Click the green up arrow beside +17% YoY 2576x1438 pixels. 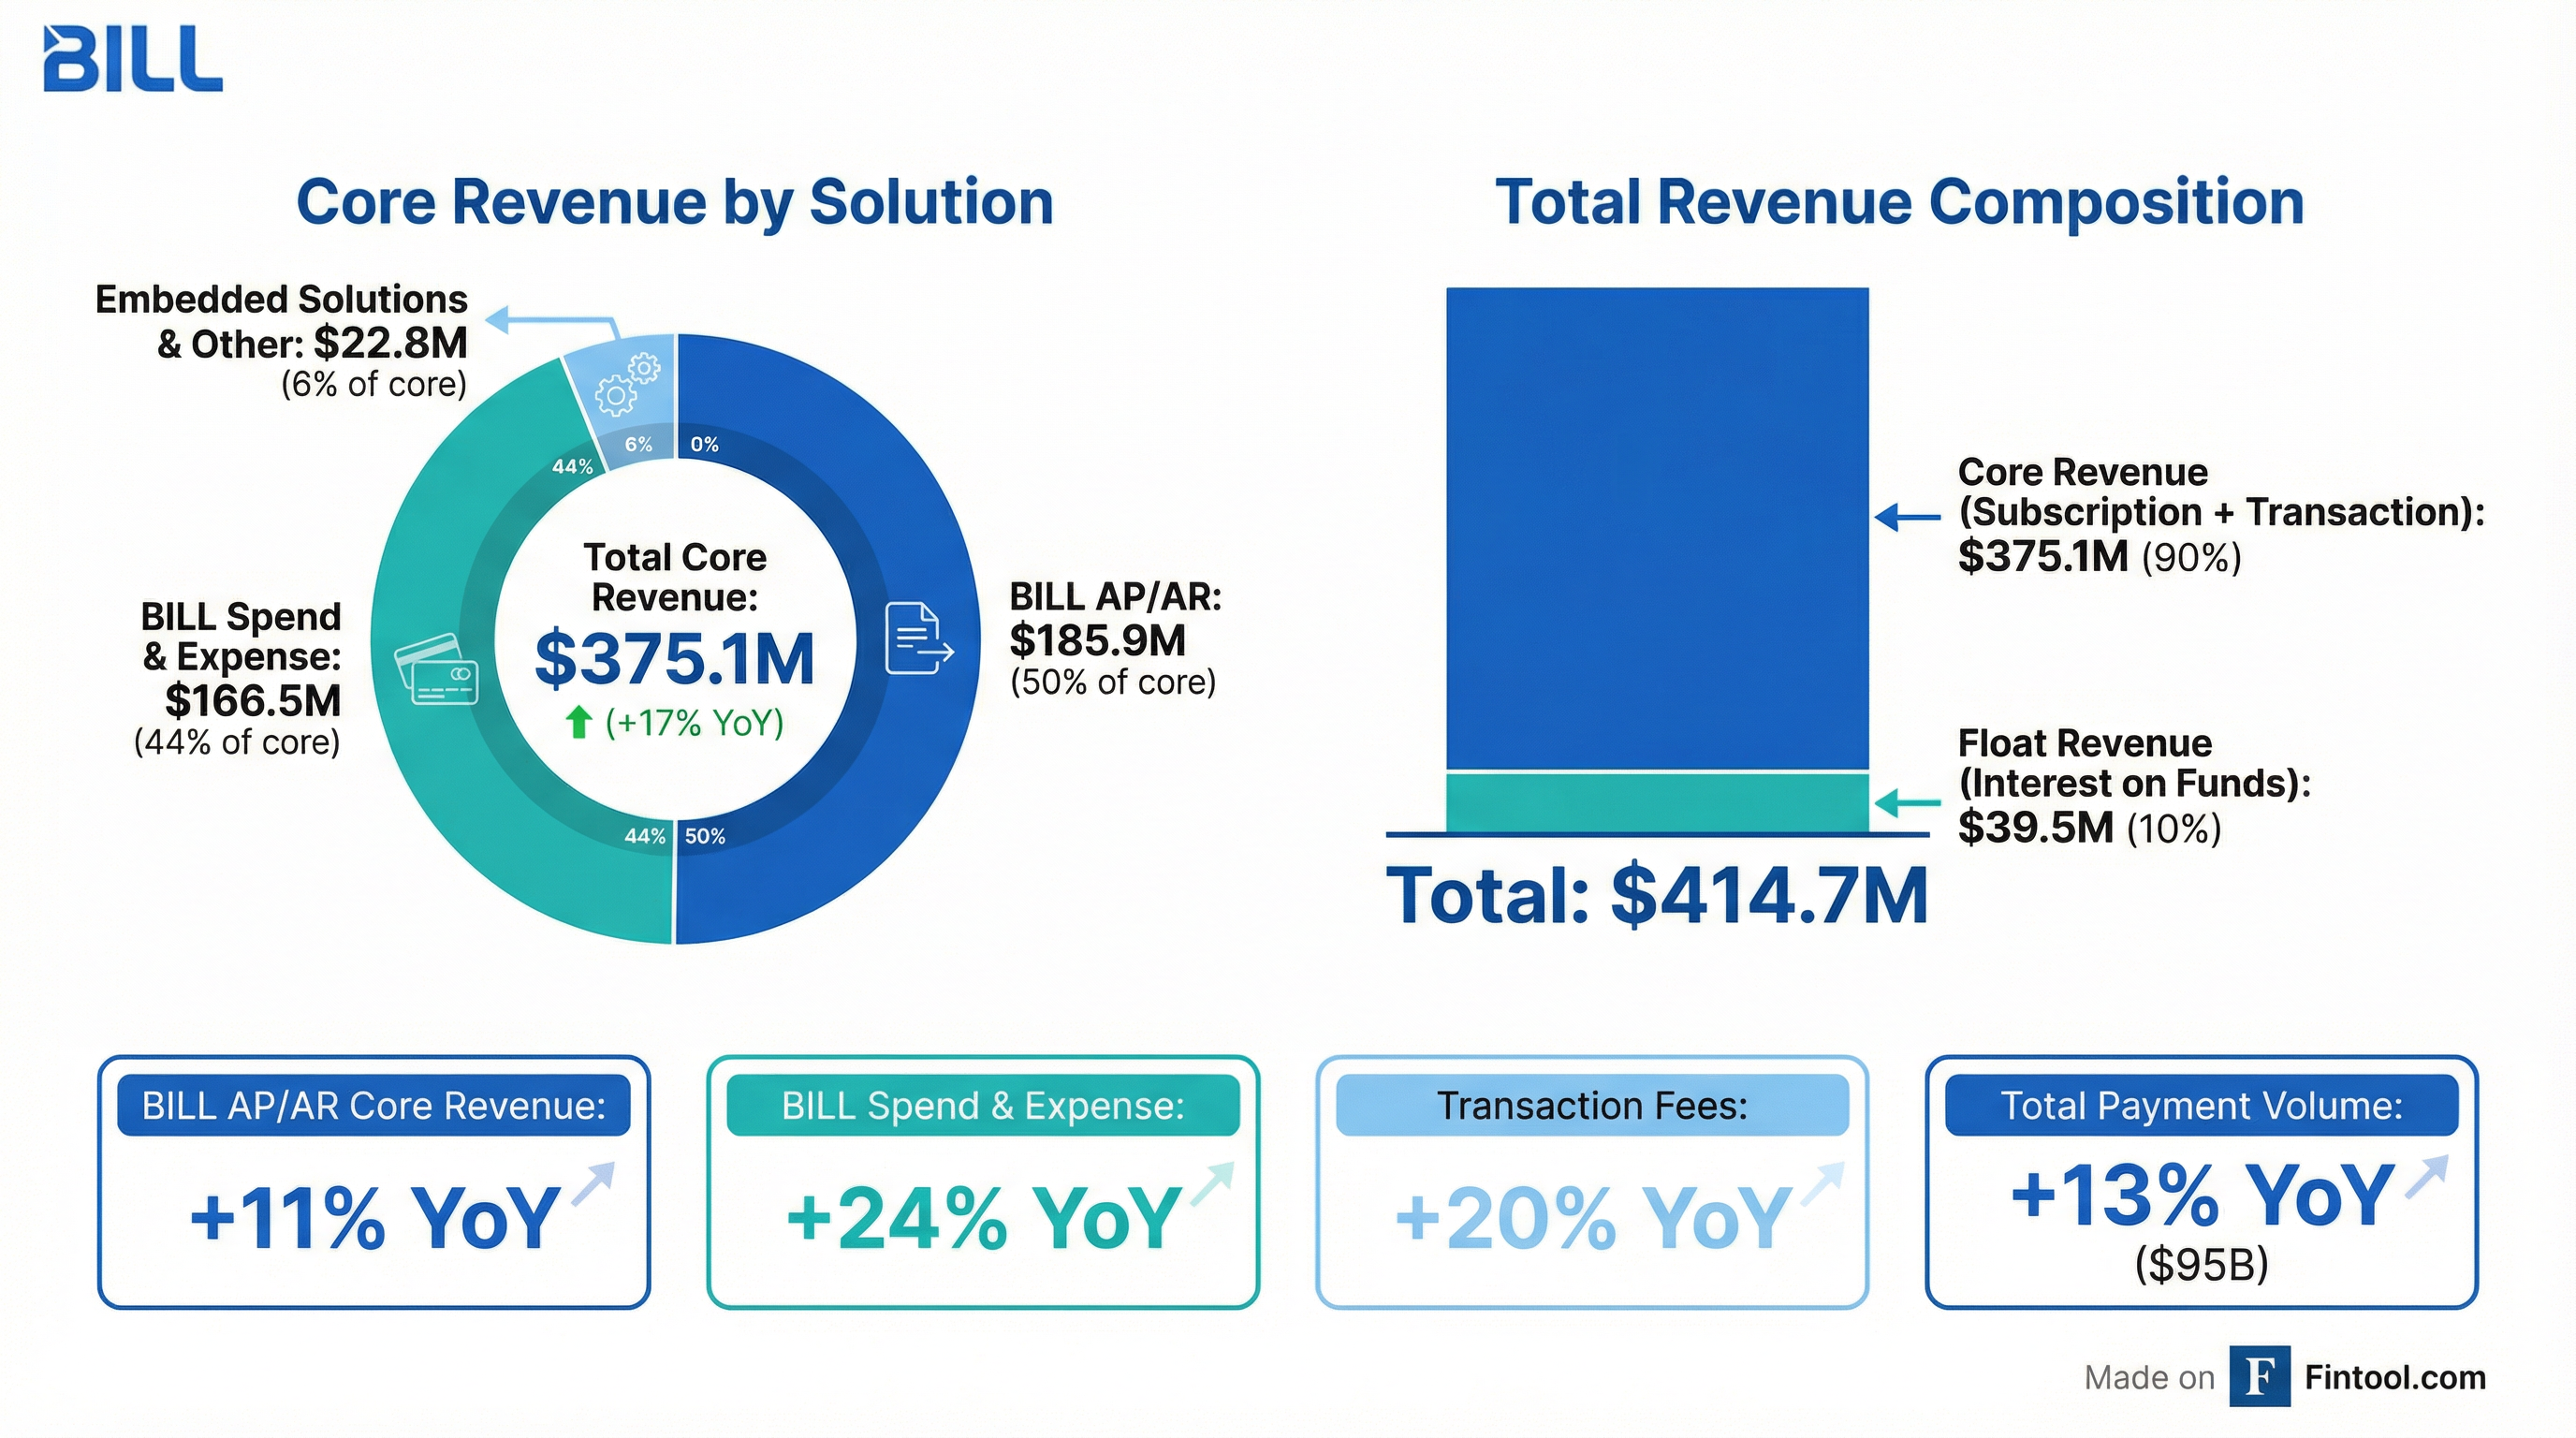[x=582, y=722]
